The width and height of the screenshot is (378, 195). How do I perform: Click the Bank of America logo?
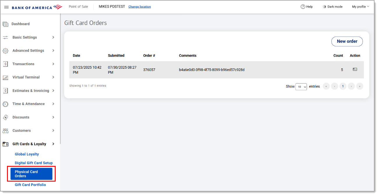coord(37,7)
